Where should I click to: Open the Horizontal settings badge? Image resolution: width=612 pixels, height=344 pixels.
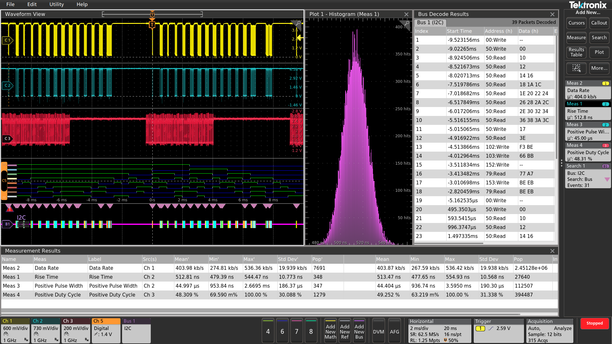click(x=439, y=331)
